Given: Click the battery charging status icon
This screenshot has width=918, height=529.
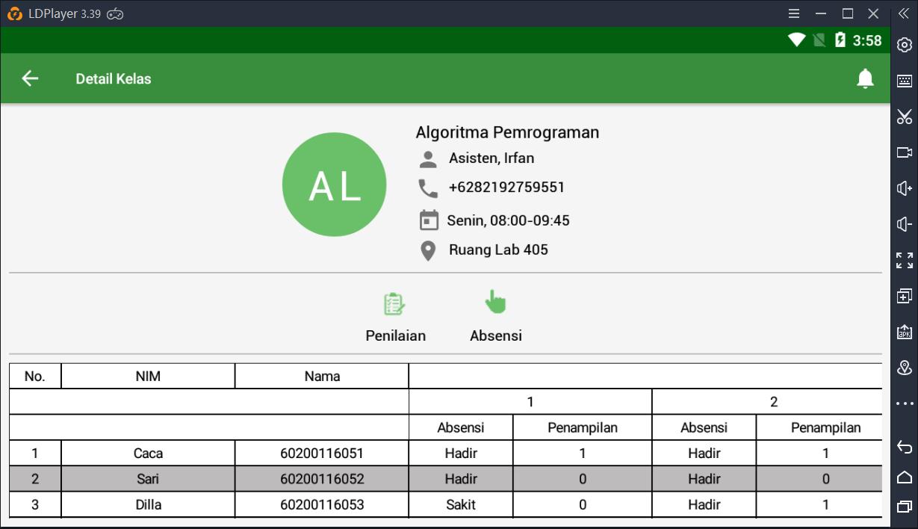Looking at the screenshot, I should [840, 40].
